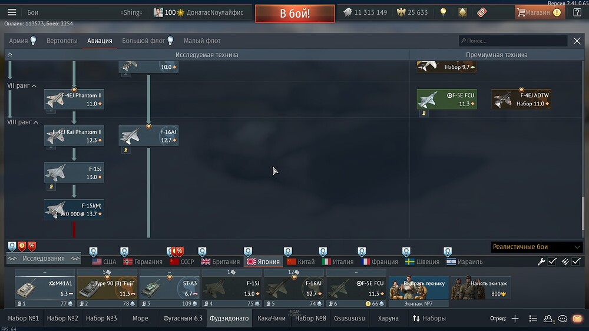The height and width of the screenshot is (331, 589).
Task: Select the Швеция nation
Action: pos(422,262)
